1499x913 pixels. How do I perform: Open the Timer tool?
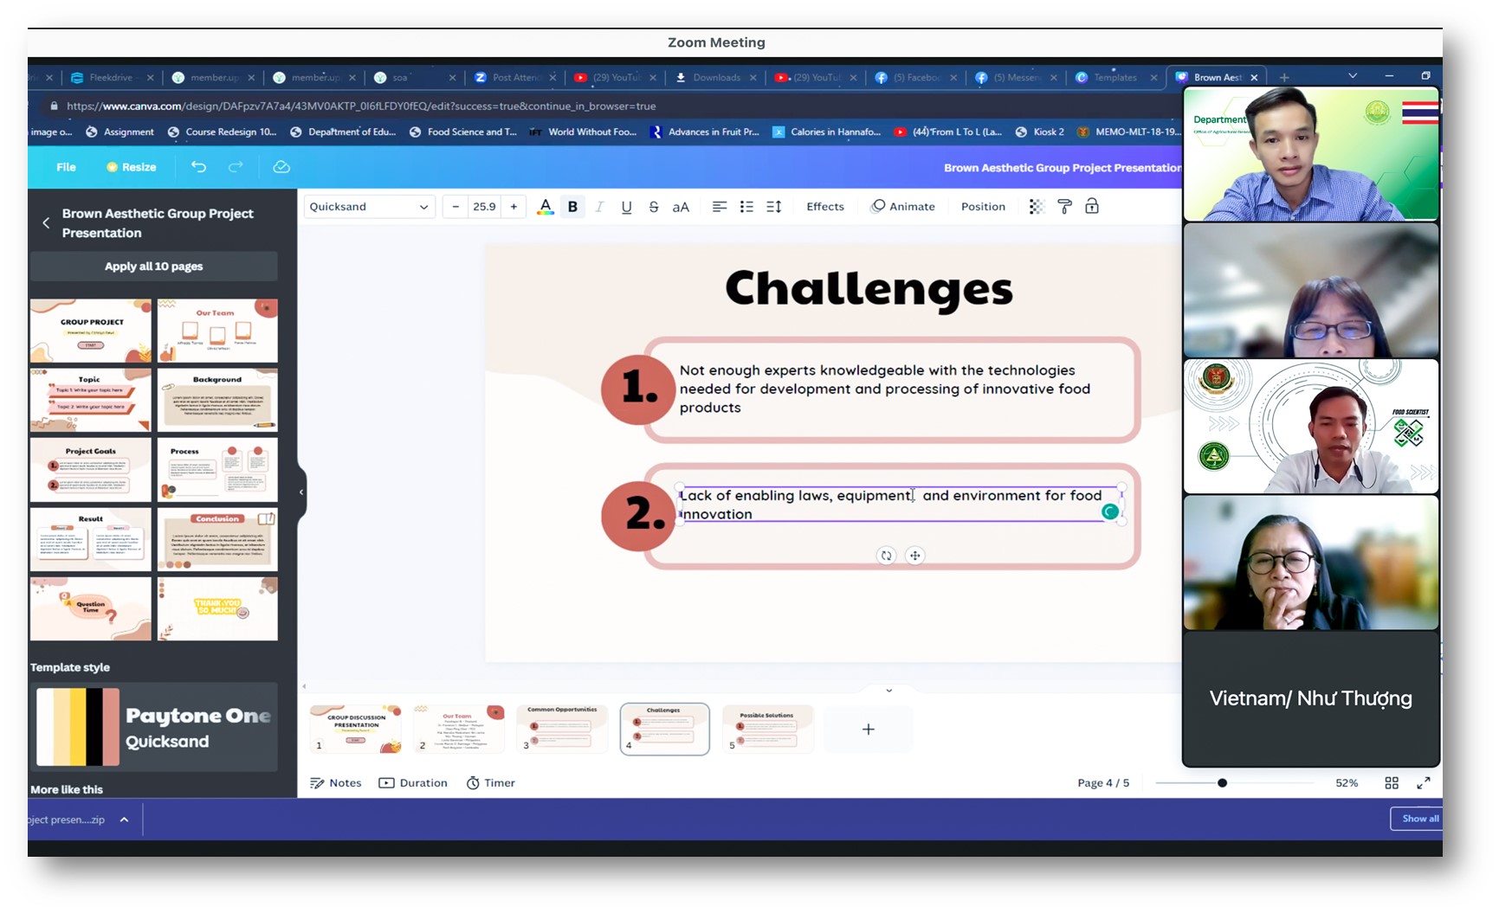[x=491, y=783]
